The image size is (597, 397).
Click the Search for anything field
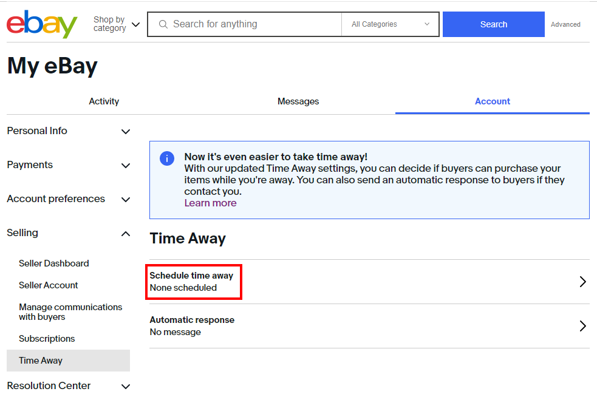[244, 24]
